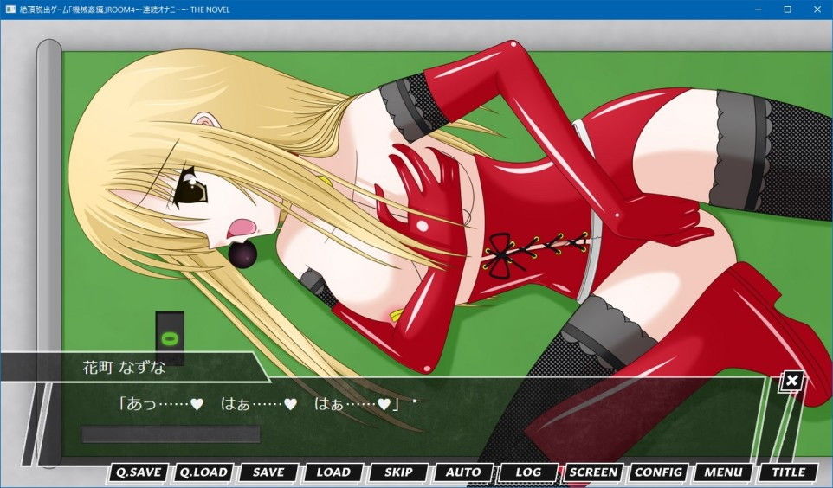The height and width of the screenshot is (488, 833).
Task: Open the MENU button
Action: (x=723, y=472)
